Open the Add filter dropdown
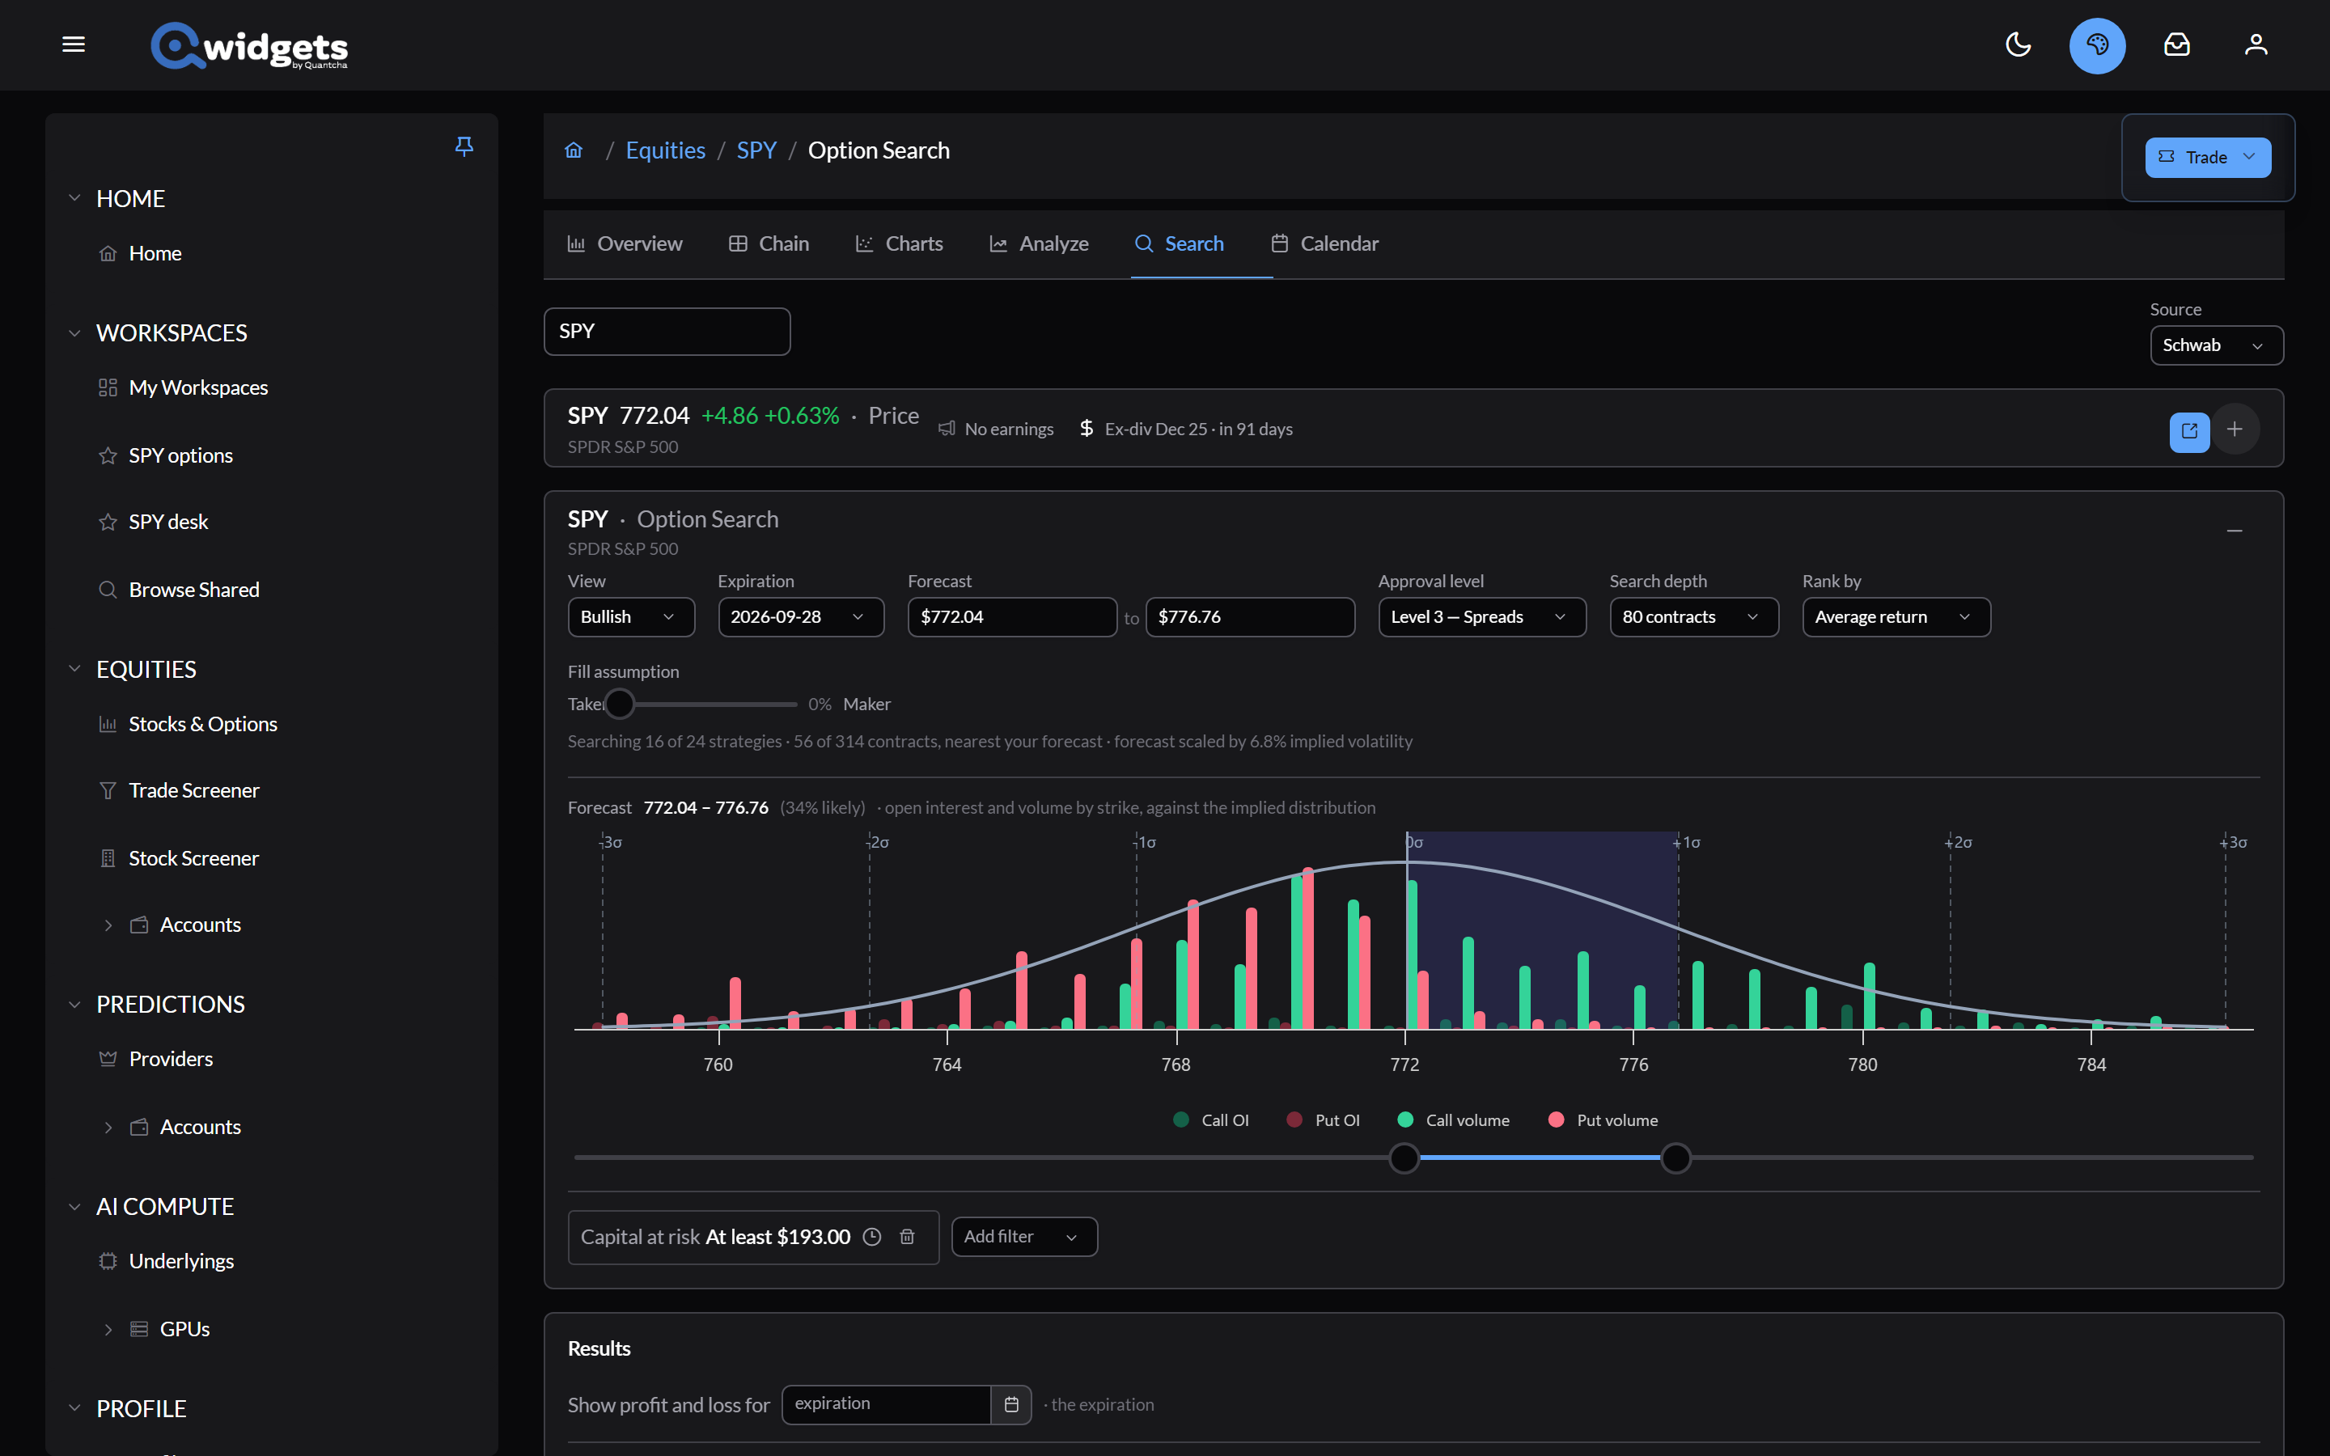This screenshot has height=1456, width=2330. [1023, 1238]
